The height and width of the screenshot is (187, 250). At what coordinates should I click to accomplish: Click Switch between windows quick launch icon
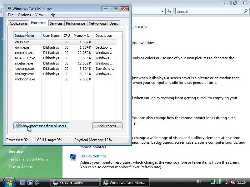(30, 182)
